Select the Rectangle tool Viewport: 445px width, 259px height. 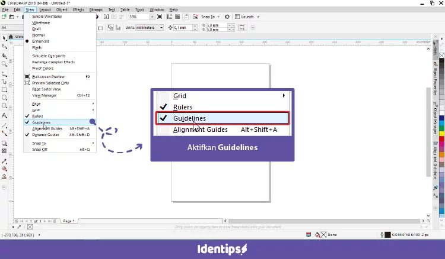(x=4, y=90)
